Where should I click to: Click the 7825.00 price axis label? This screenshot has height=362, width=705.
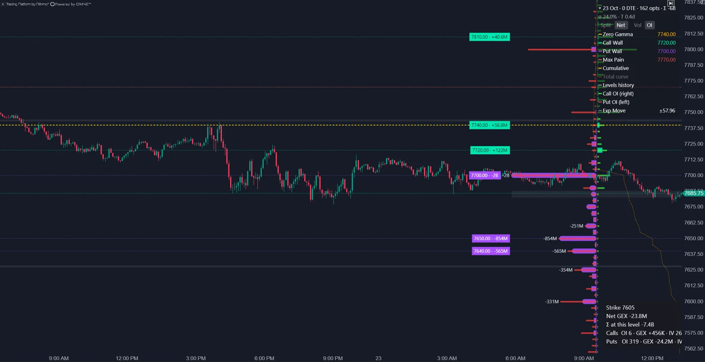[694, 18]
